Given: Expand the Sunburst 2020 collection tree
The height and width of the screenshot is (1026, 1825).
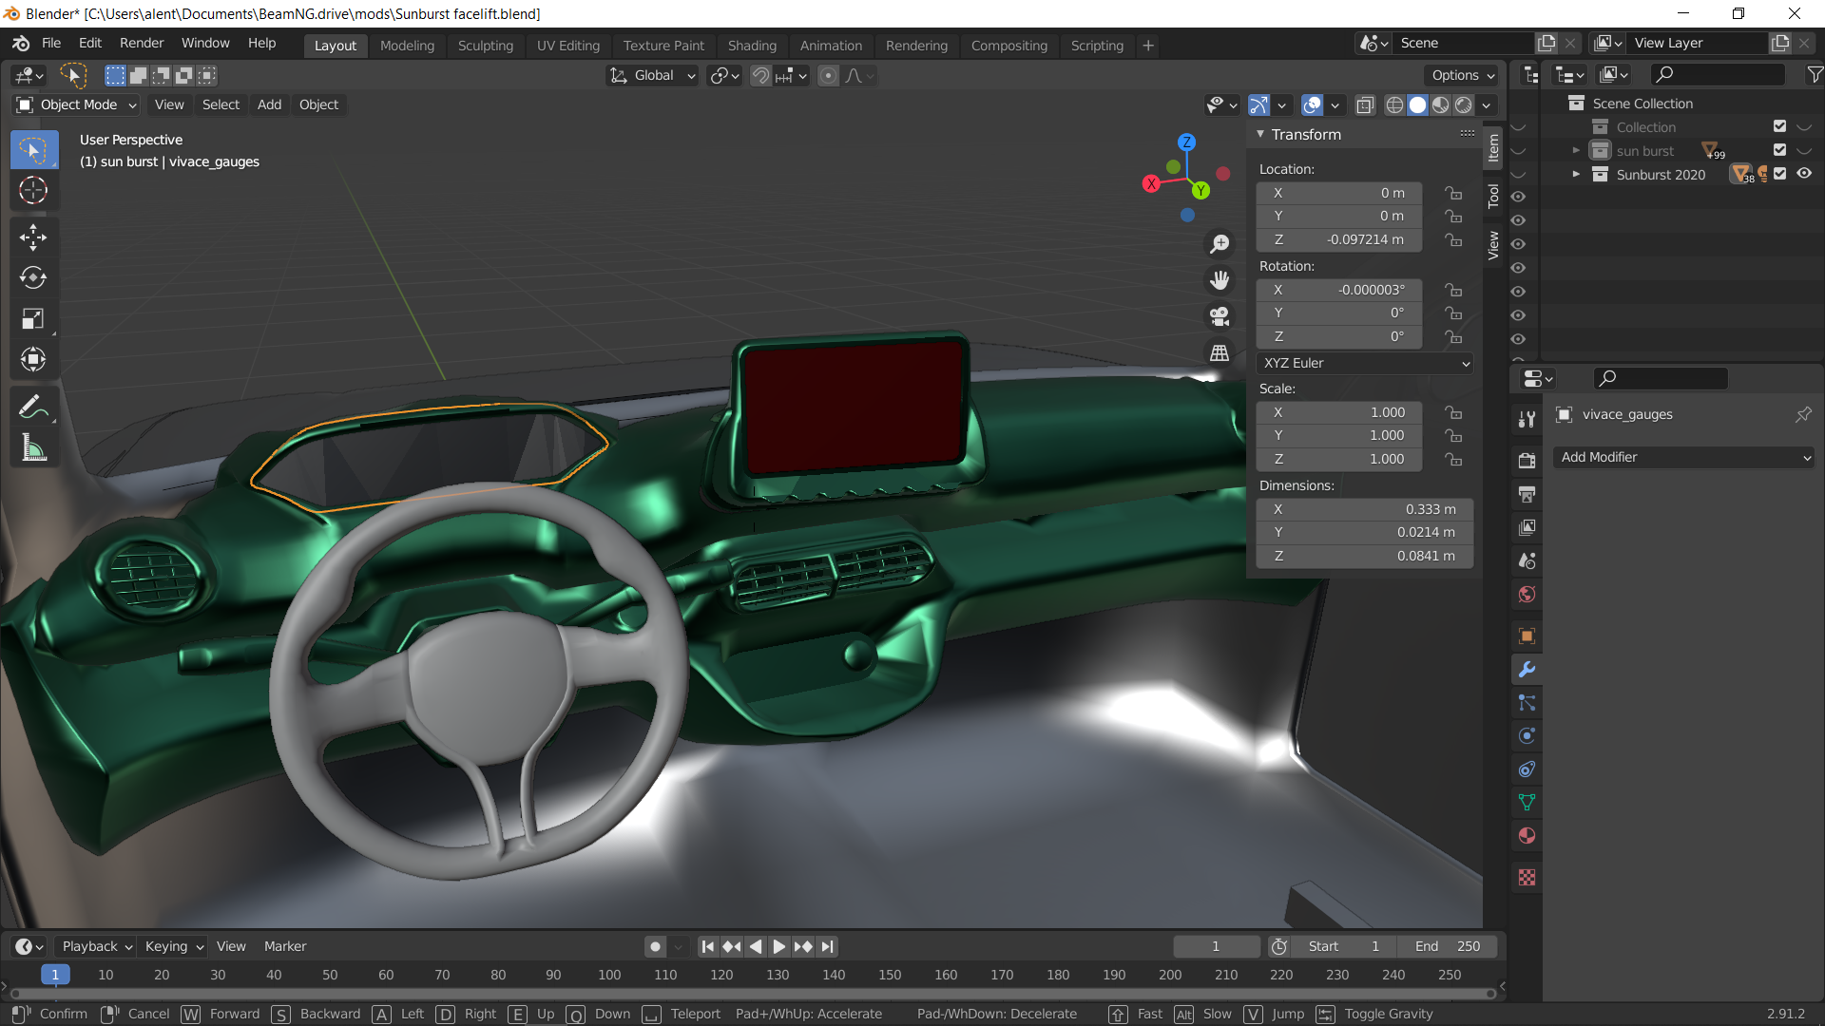Looking at the screenshot, I should tap(1576, 174).
